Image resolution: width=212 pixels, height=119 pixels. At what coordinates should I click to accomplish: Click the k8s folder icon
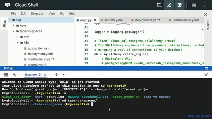22,43
